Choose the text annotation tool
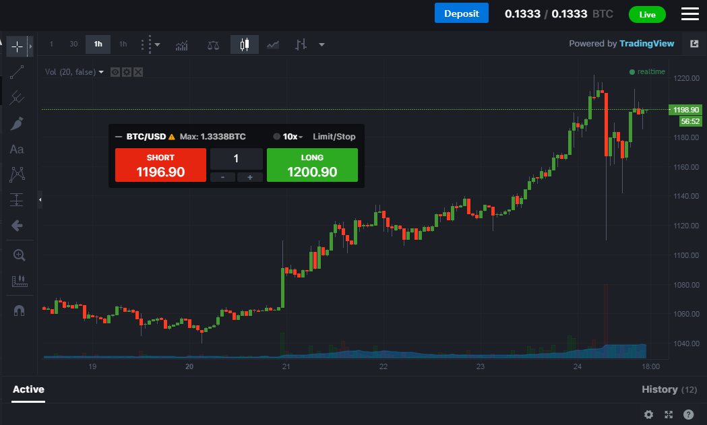707x425 pixels. click(x=17, y=149)
